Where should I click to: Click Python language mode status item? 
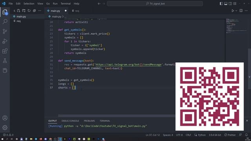[200, 135]
